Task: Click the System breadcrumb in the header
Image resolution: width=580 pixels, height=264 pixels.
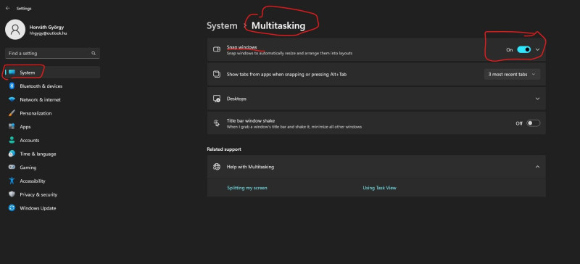Action: click(222, 26)
